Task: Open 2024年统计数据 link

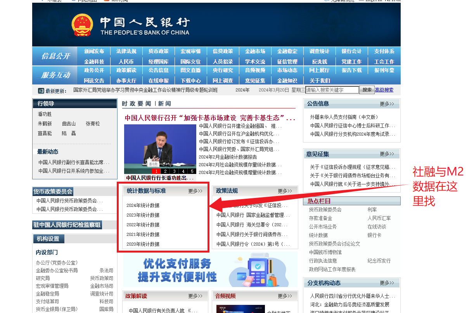Action: [x=143, y=205]
